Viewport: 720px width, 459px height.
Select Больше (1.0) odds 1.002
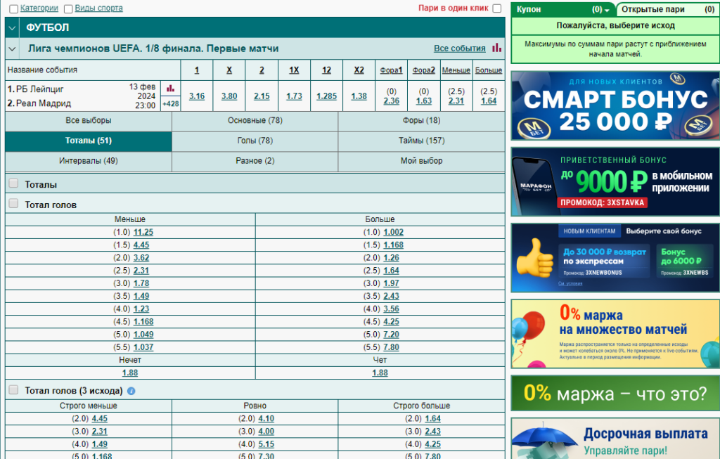[394, 233]
